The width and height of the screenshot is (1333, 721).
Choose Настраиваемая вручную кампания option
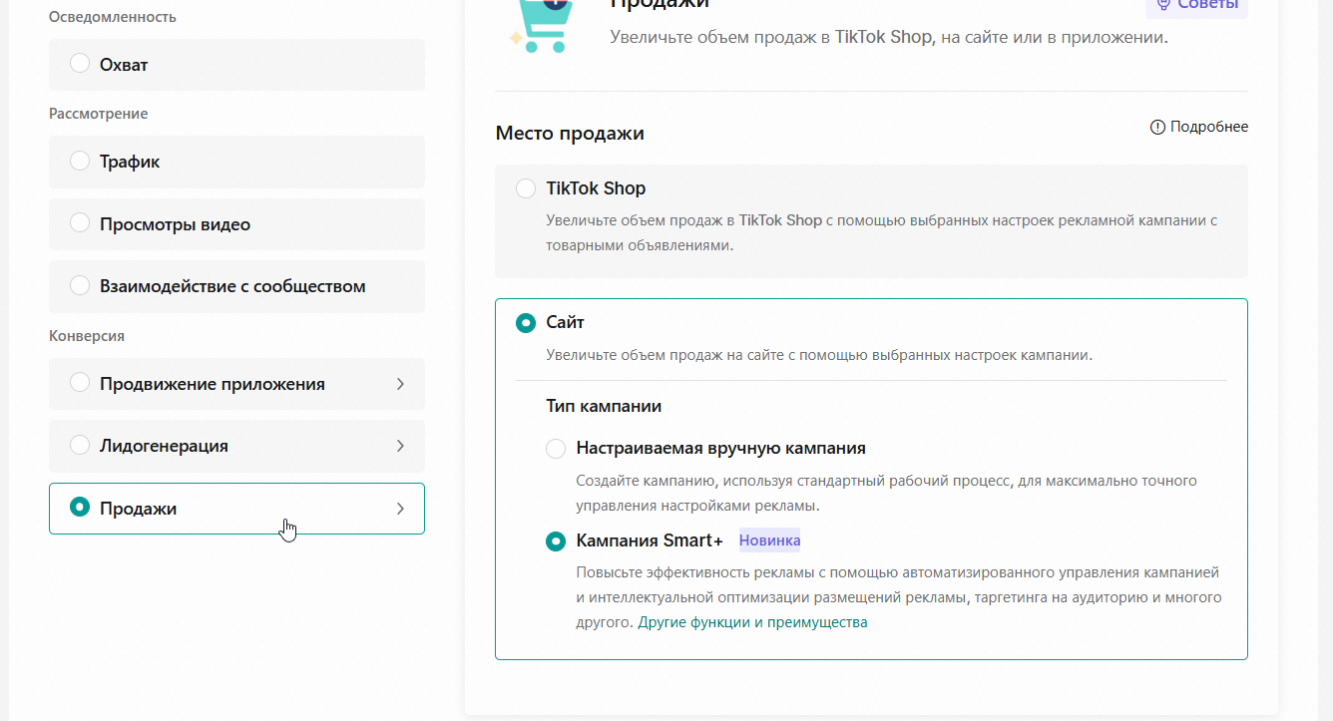click(x=556, y=449)
